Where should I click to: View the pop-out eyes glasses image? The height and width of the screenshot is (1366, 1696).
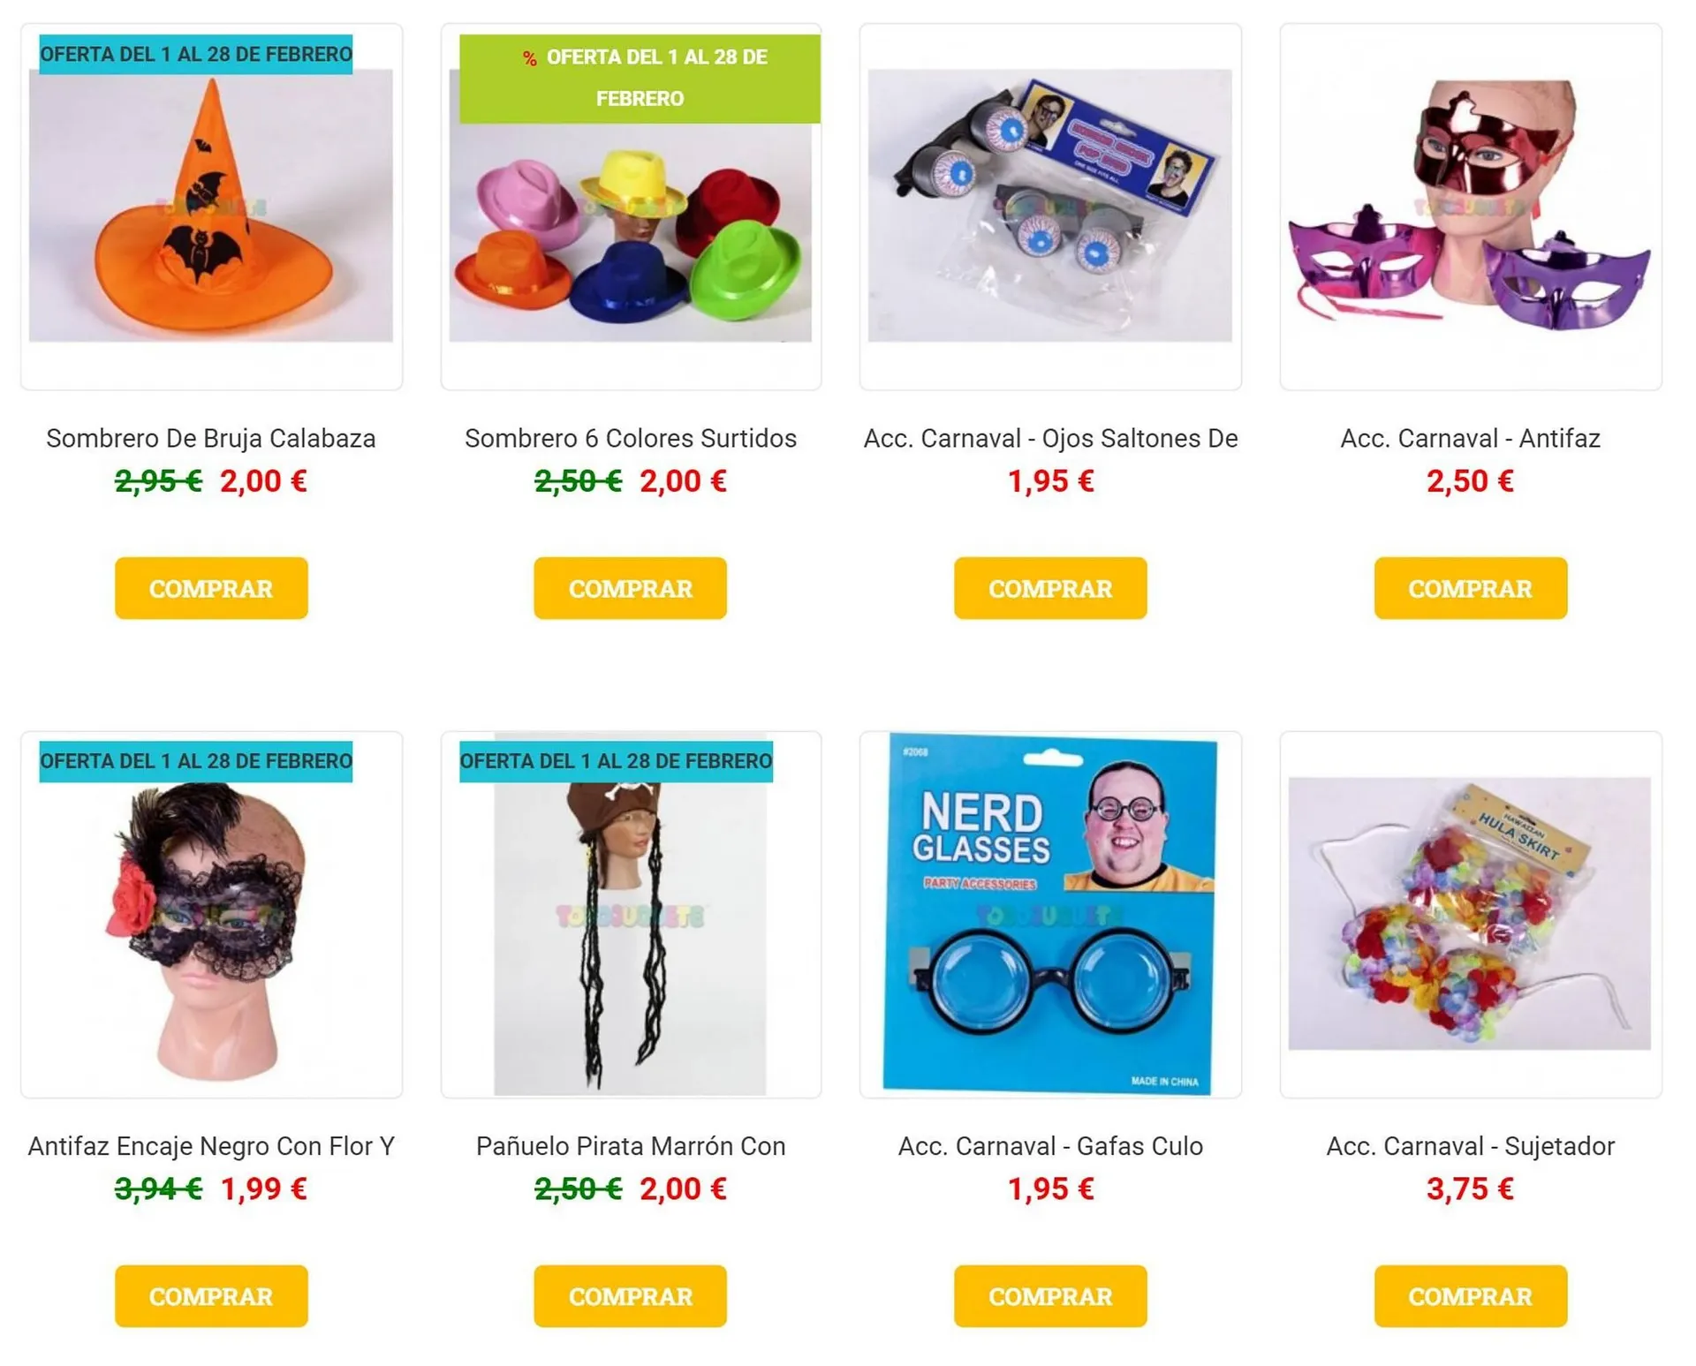(1050, 206)
